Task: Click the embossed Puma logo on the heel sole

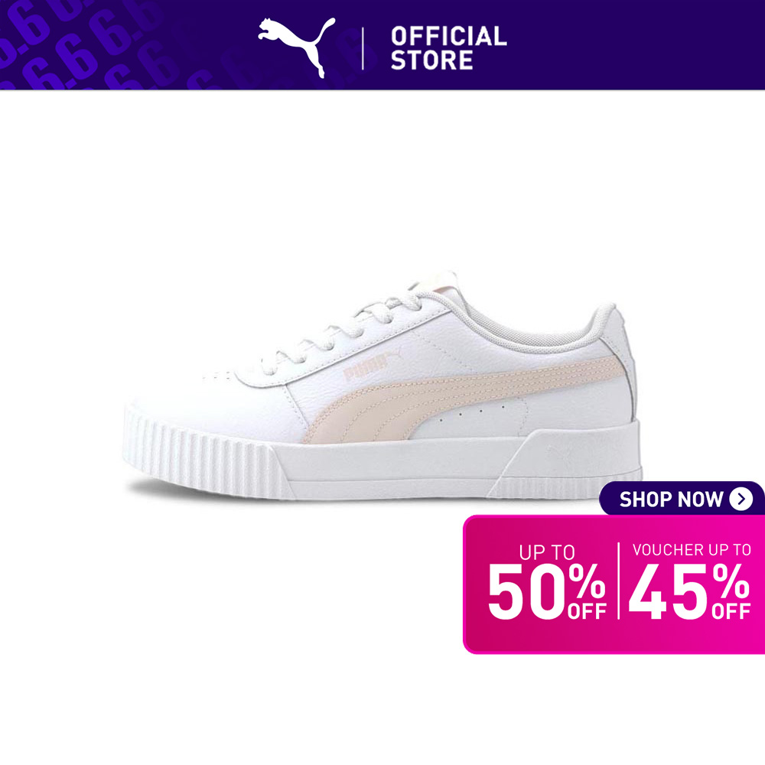Action: pyautogui.click(x=560, y=453)
